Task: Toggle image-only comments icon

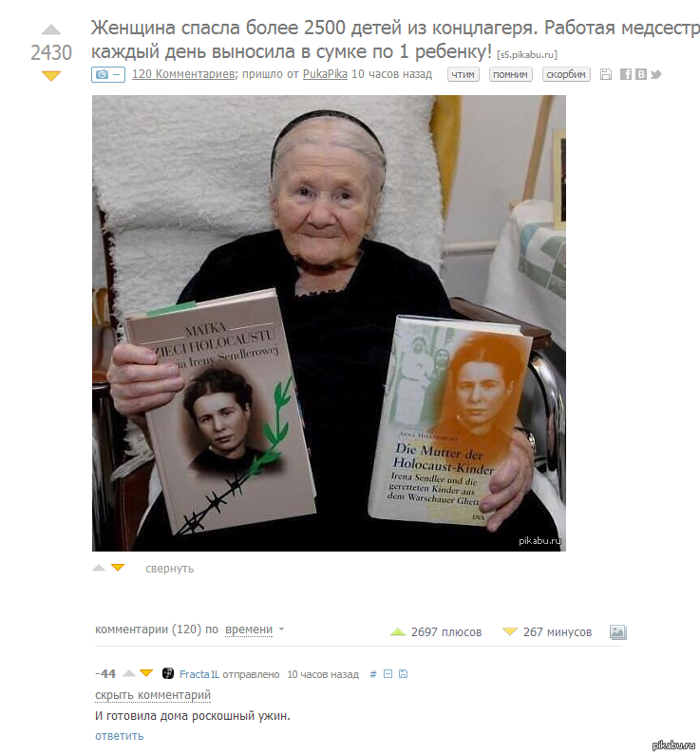Action: [617, 632]
